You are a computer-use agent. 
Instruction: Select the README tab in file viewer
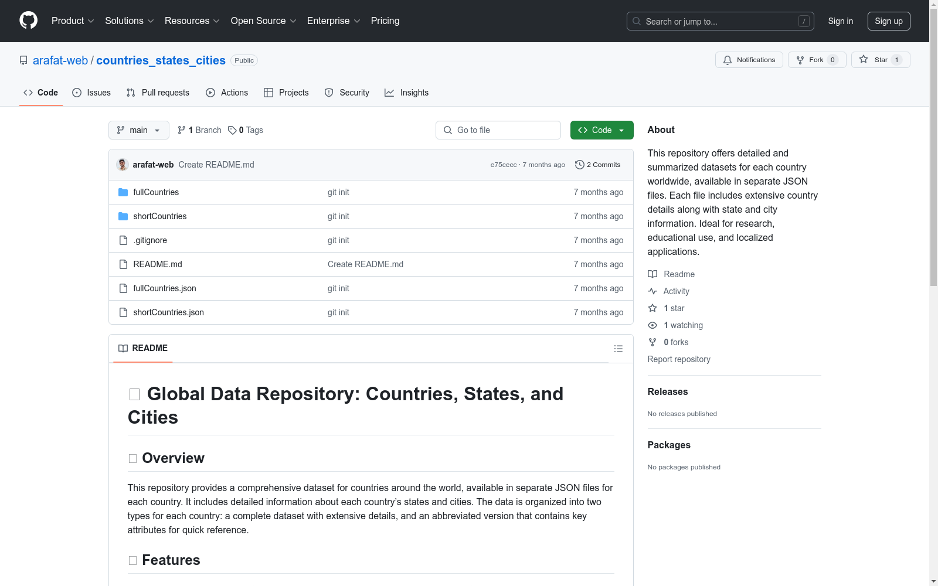coord(143,348)
